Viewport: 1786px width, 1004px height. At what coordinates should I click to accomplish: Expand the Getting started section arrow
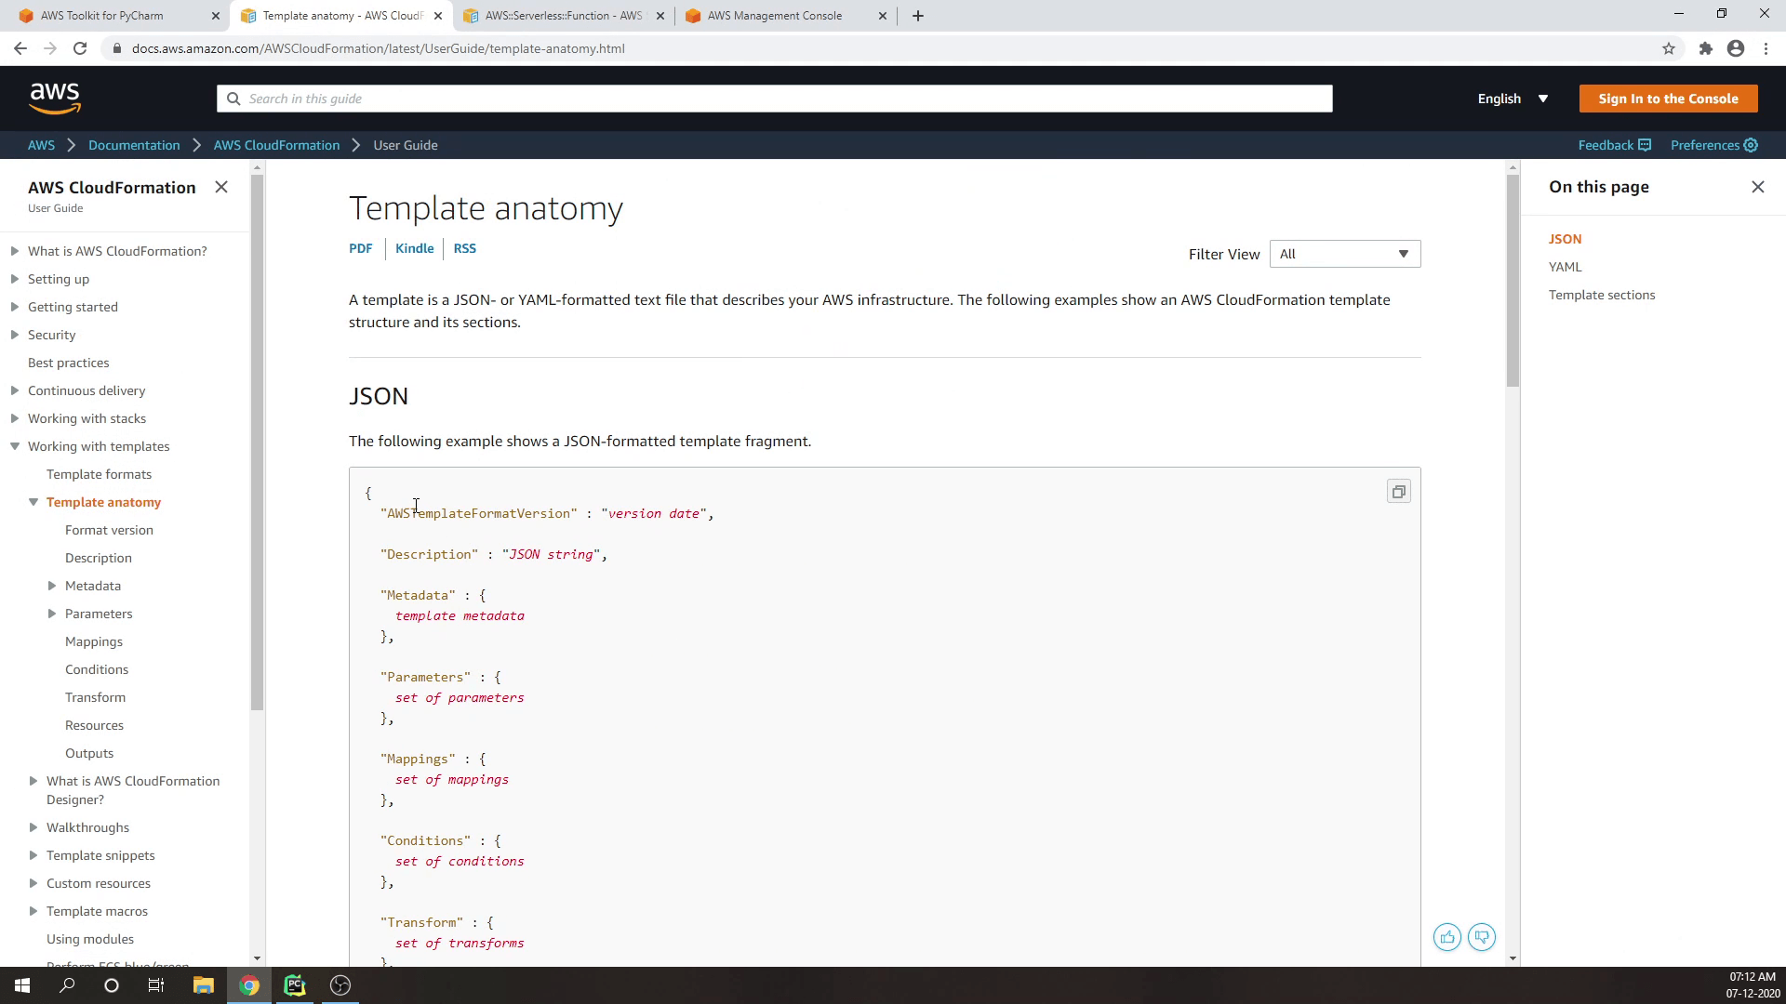(x=15, y=307)
